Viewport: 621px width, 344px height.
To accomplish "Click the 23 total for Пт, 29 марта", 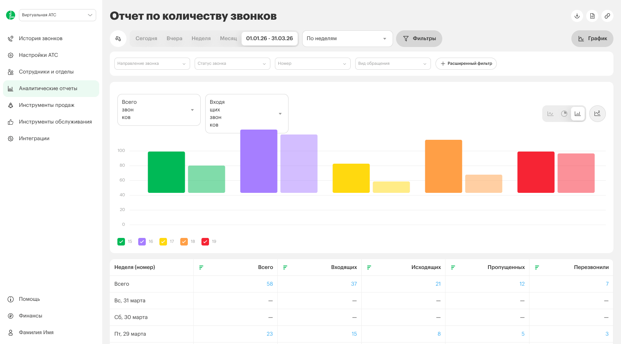I will pyautogui.click(x=270, y=334).
